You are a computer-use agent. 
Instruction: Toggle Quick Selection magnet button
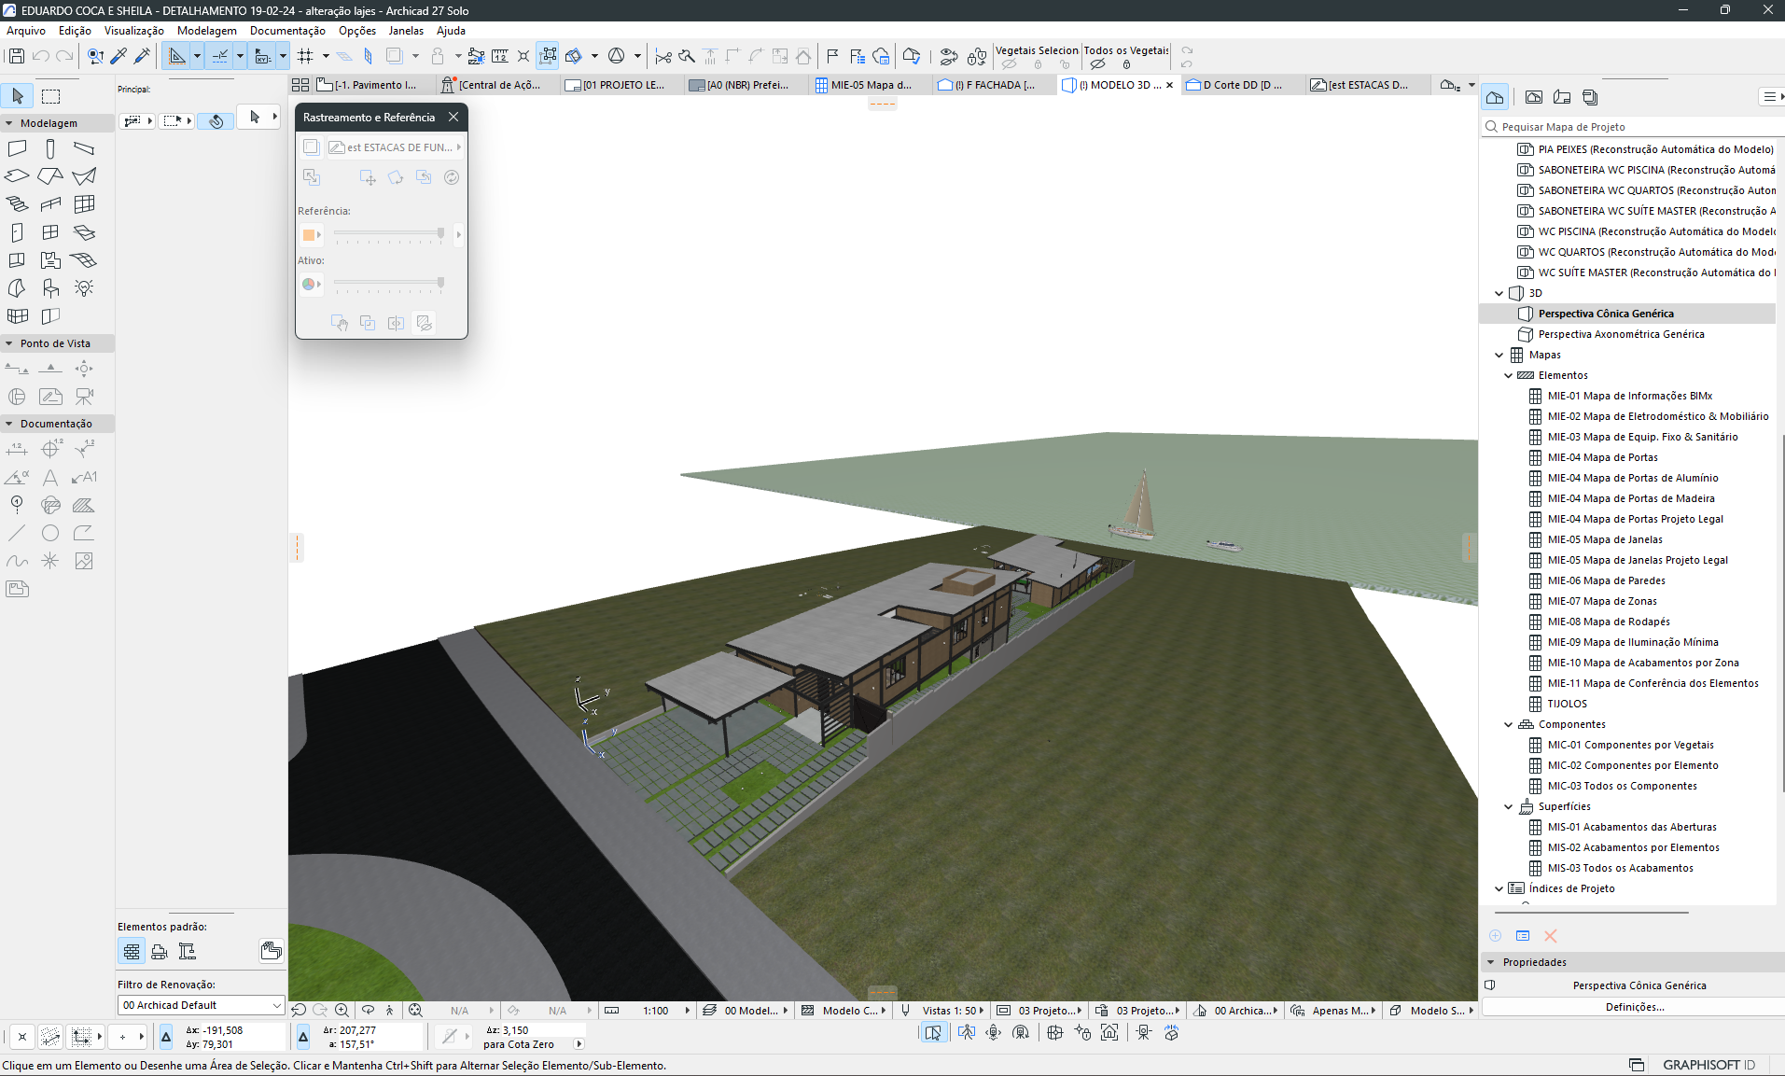(216, 121)
